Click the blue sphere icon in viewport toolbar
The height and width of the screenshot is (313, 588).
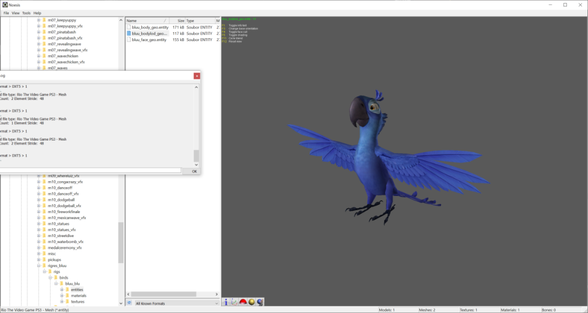(260, 302)
